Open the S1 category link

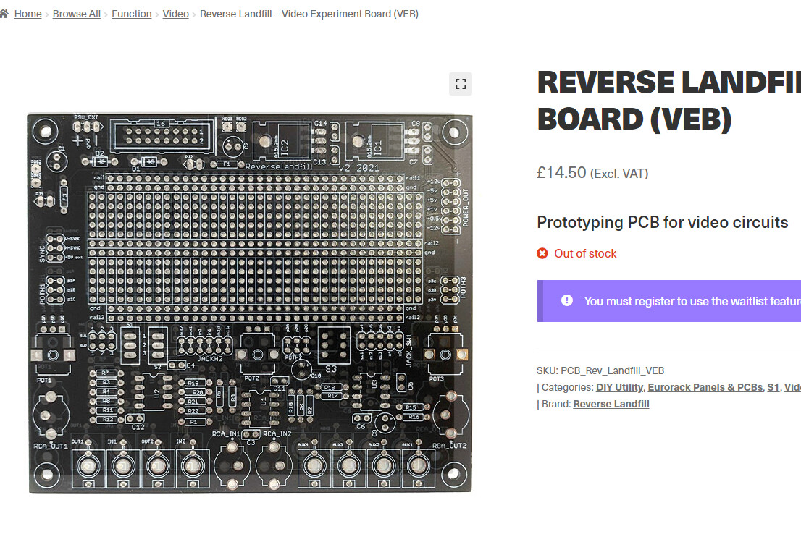pyautogui.click(x=773, y=387)
